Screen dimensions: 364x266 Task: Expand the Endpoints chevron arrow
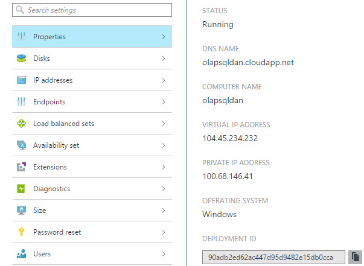click(x=163, y=102)
